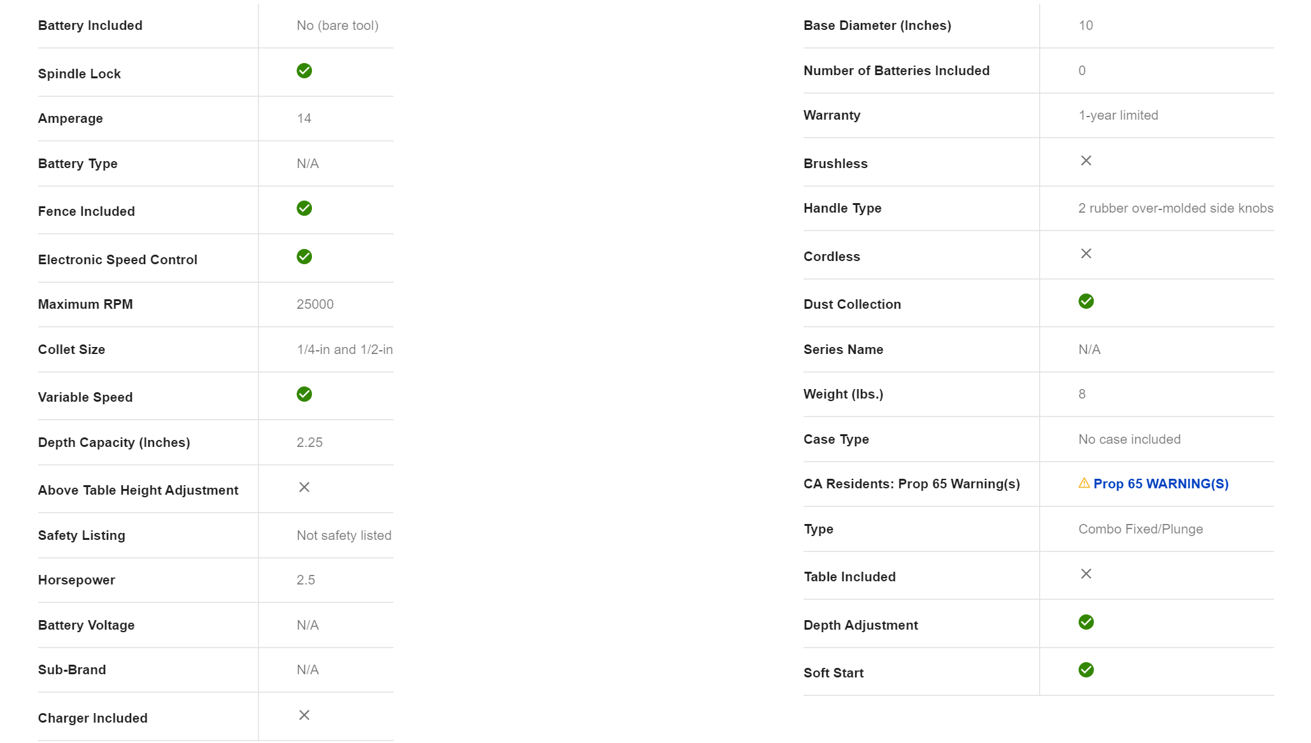Click the Fence Included green checkmark

[x=304, y=208]
